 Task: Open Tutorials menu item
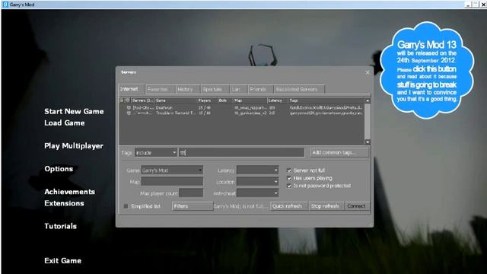coord(60,226)
